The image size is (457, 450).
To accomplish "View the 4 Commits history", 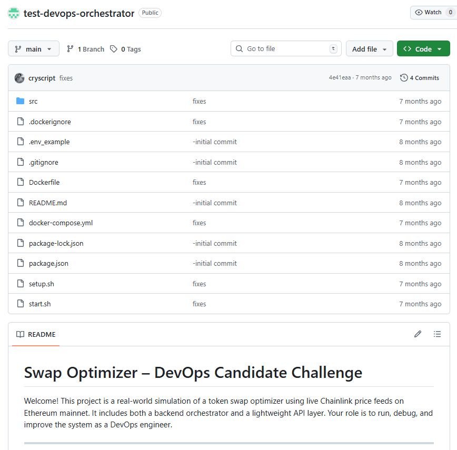I will 424,77.
